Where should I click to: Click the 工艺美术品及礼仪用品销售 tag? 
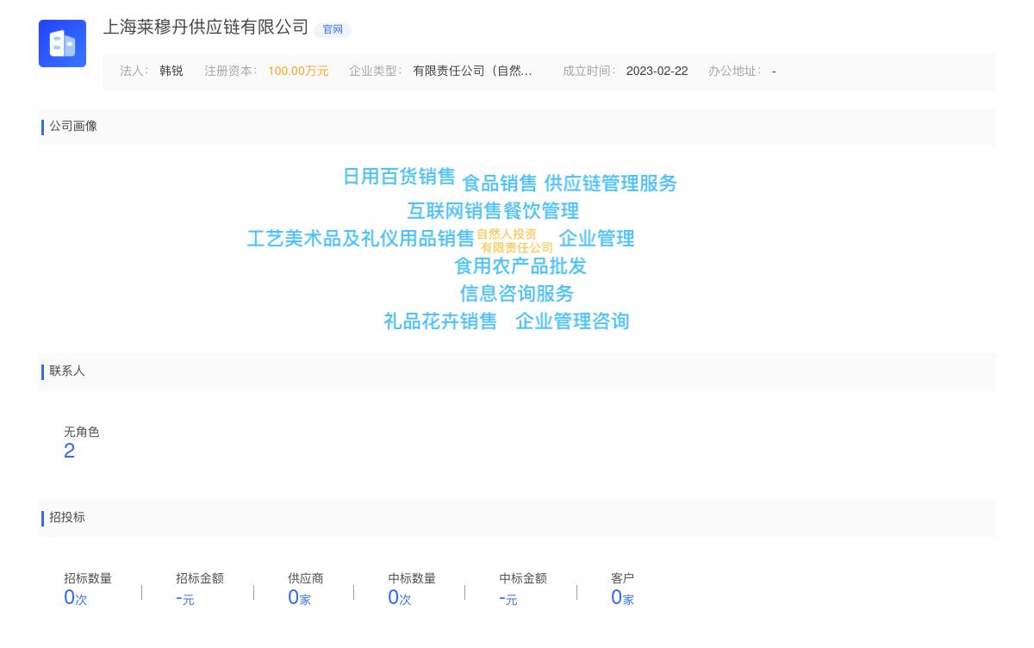[x=361, y=239]
